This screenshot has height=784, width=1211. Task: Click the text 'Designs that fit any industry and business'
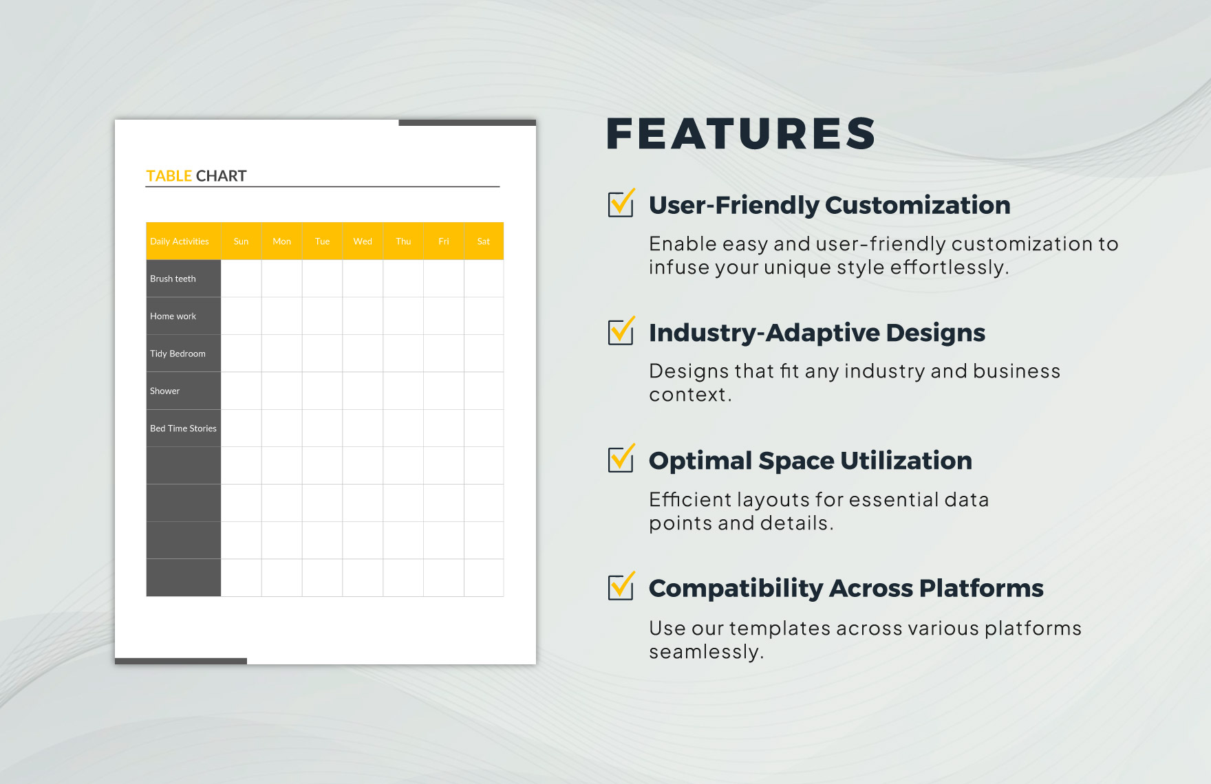pos(855,371)
